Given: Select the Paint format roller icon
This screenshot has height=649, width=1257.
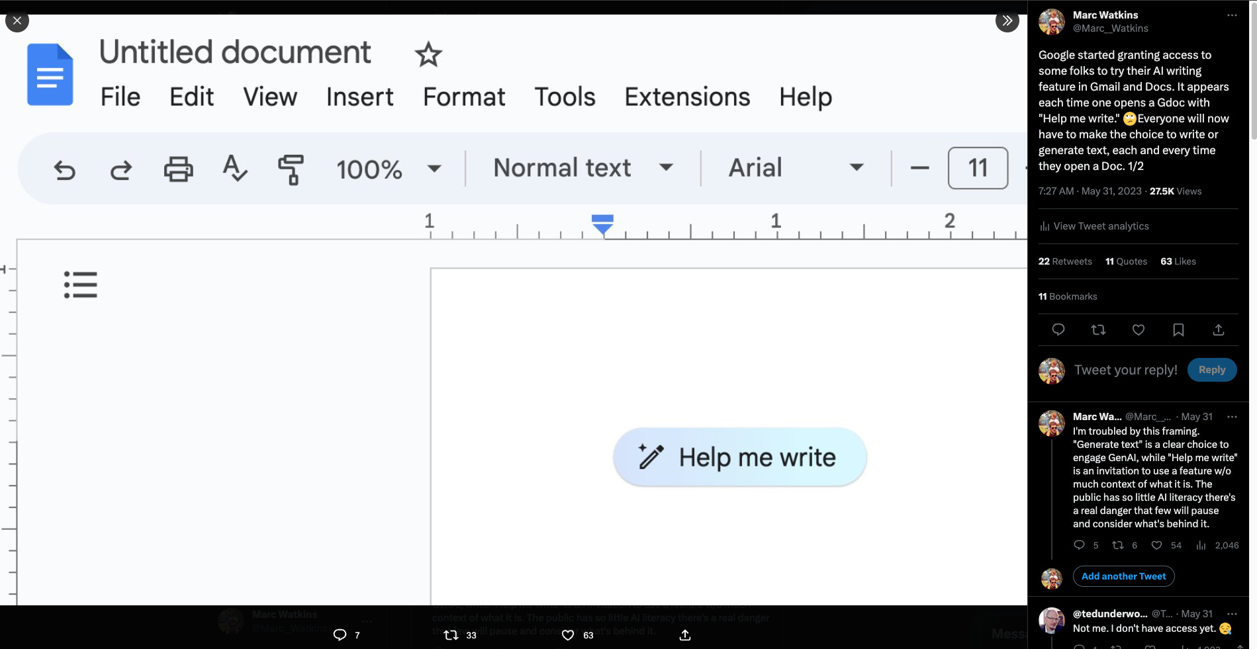Looking at the screenshot, I should [291, 169].
